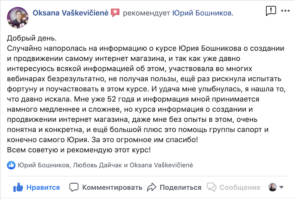
Task: Open the three-dots post options menu
Action: pos(285,11)
